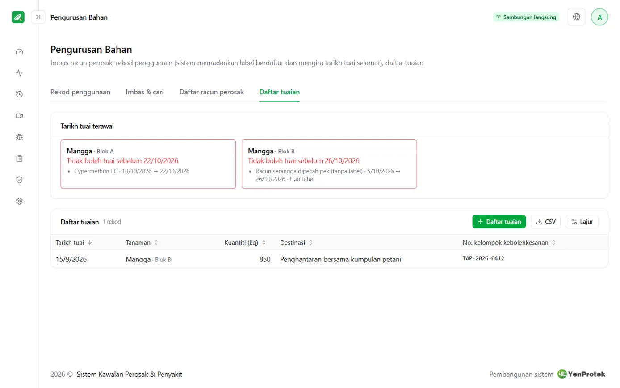Sort by "Tanaman" column header

click(x=142, y=243)
